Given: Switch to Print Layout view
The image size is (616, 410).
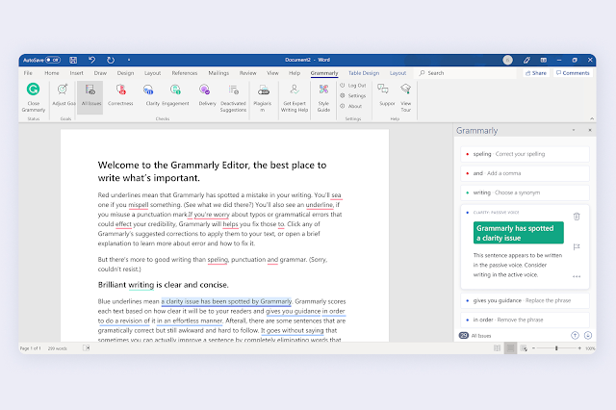Looking at the screenshot, I should tap(510, 348).
